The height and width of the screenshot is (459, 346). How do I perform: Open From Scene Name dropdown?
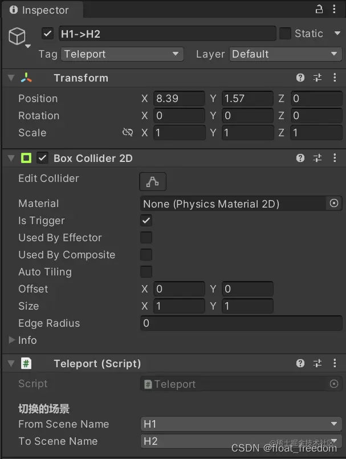coord(241,424)
